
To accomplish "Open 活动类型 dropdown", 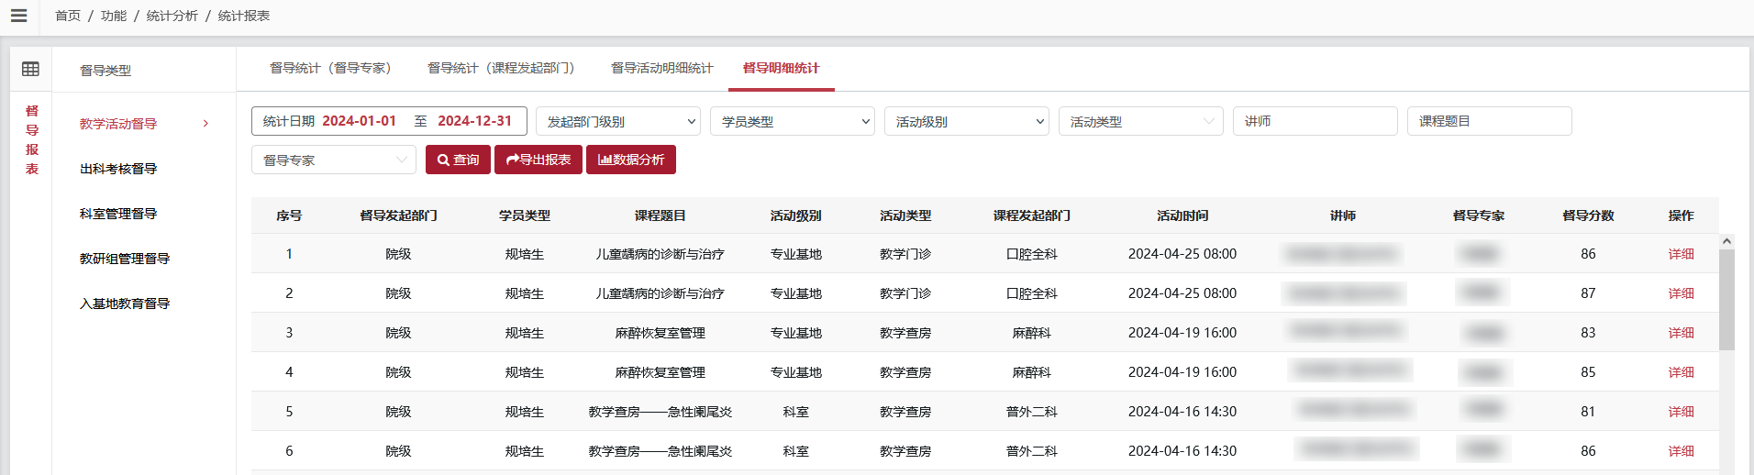I will click(x=1141, y=121).
